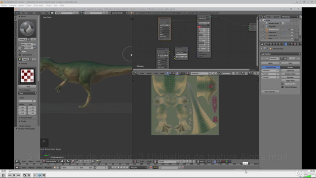Skip to previous media in VLC
This screenshot has width=316, height=178.
(10, 175)
